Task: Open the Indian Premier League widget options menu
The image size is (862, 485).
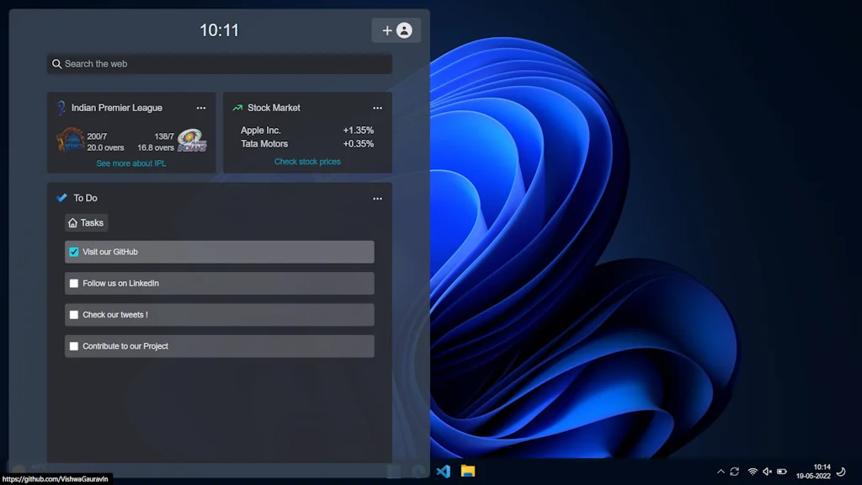Action: tap(200, 108)
